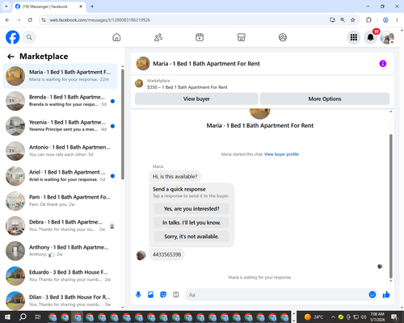Choose a sticker icon

click(x=163, y=295)
